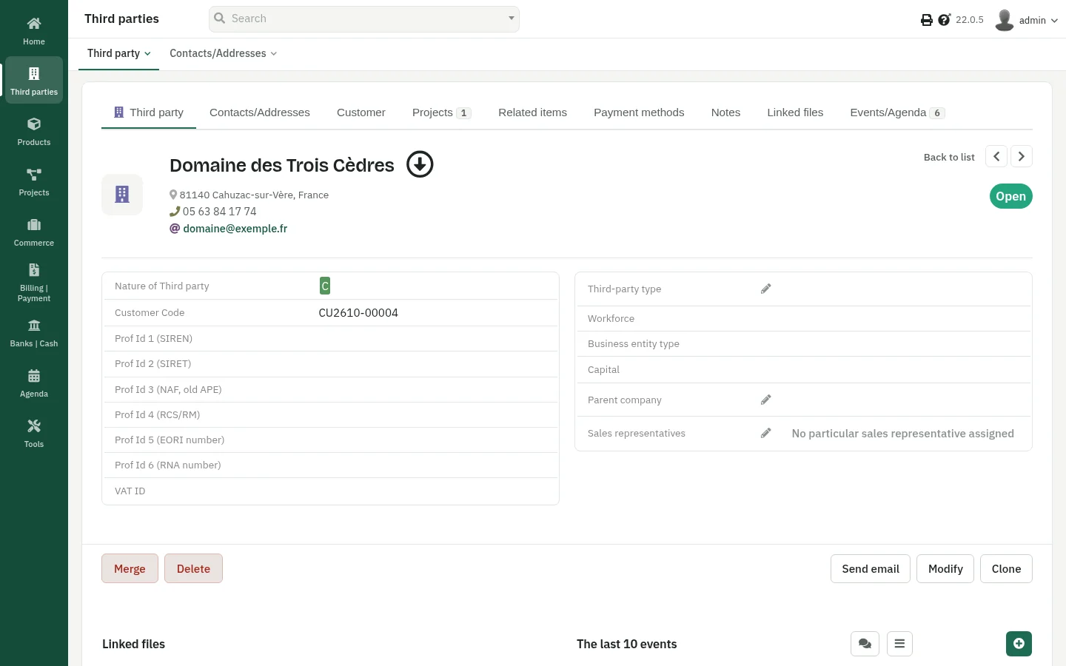The width and height of the screenshot is (1066, 666).
Task: Open Banks | Cash module
Action: 34,332
